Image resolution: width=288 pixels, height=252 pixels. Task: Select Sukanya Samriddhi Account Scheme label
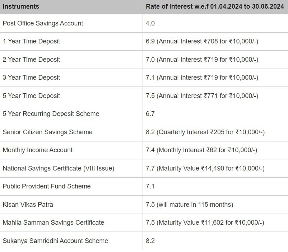point(55,241)
